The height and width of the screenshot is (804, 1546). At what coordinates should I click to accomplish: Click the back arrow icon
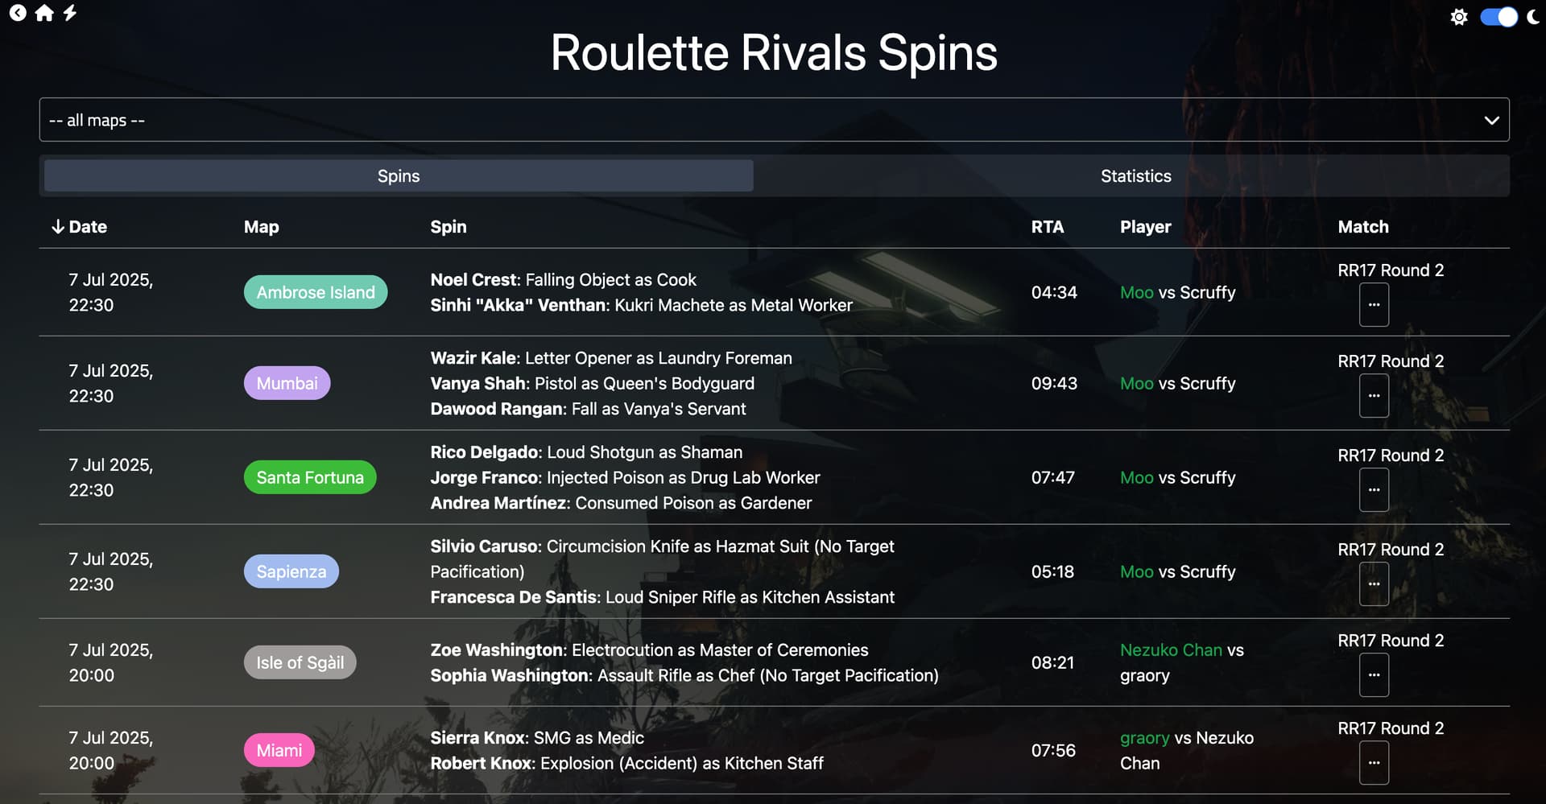click(x=18, y=13)
